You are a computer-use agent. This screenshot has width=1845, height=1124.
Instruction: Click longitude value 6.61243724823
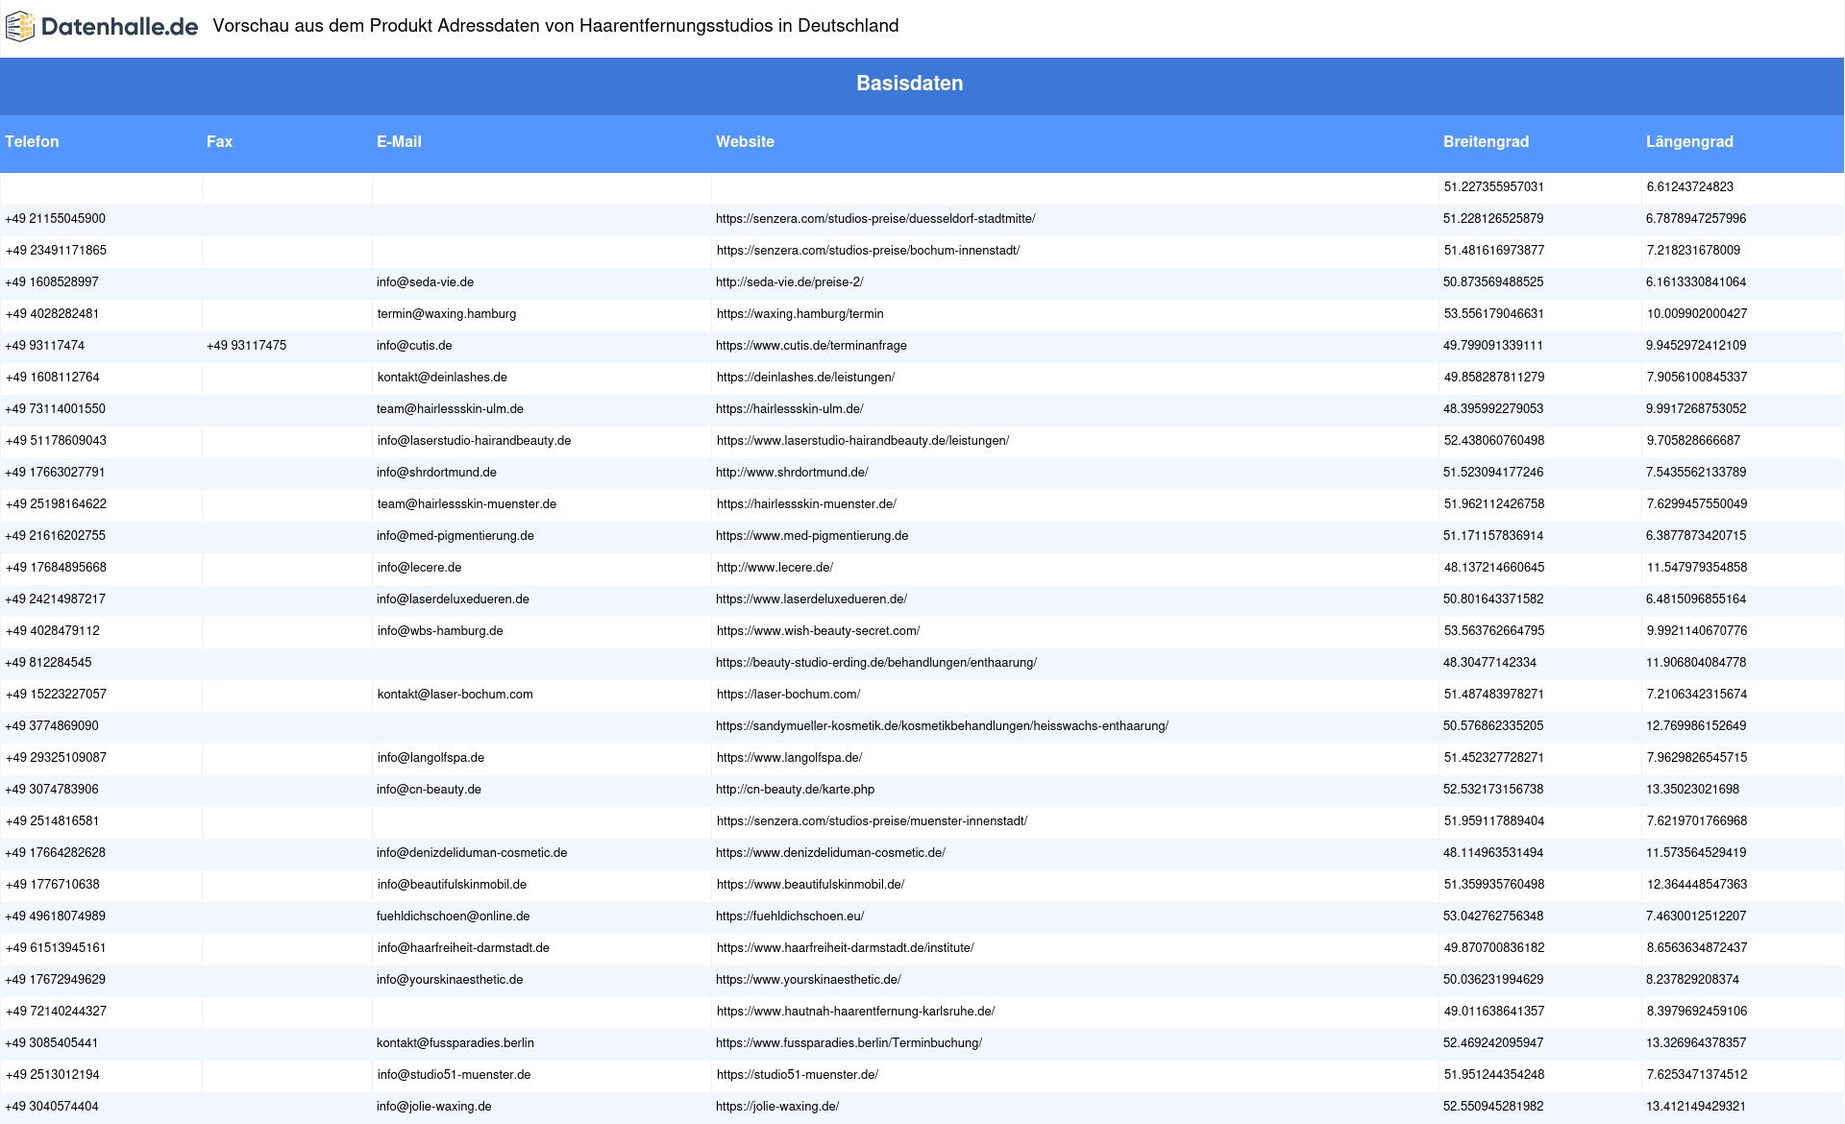(1689, 187)
